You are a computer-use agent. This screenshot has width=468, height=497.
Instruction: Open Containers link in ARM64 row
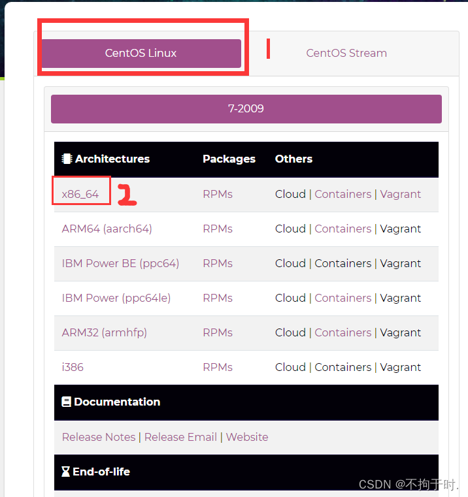pos(343,229)
